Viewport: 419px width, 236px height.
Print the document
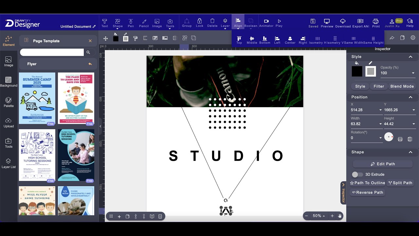coord(376,23)
